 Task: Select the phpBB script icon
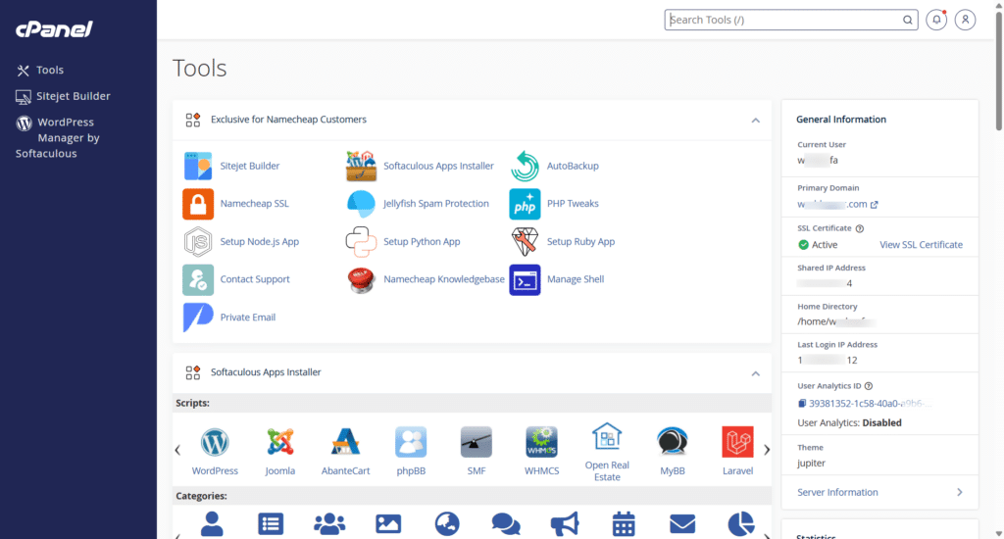pos(411,442)
